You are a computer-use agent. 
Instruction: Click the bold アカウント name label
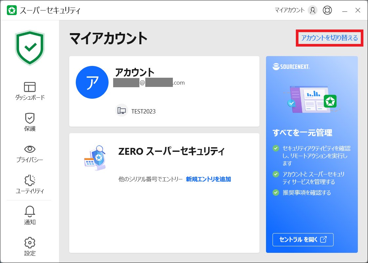click(x=134, y=72)
